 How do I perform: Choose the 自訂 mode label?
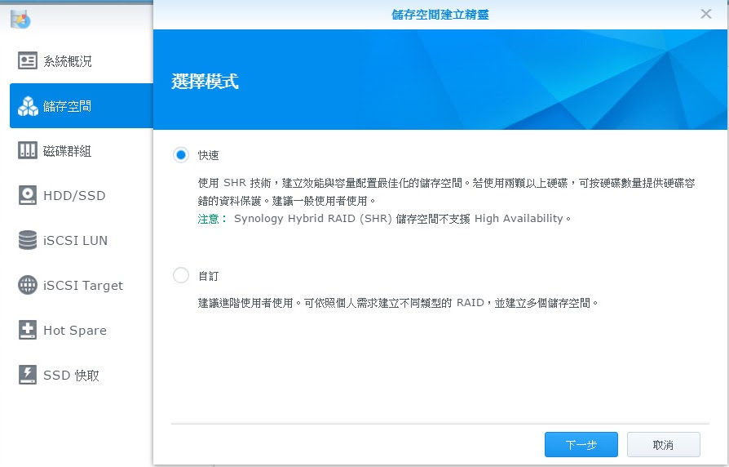(208, 276)
